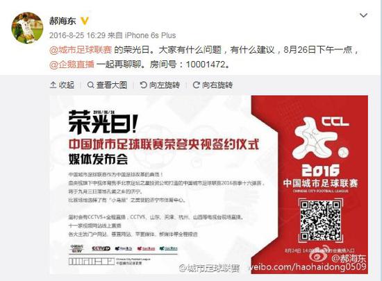Open 郝海东's profile avatar
Image resolution: width=382 pixels, height=281 pixels.
(x=27, y=28)
